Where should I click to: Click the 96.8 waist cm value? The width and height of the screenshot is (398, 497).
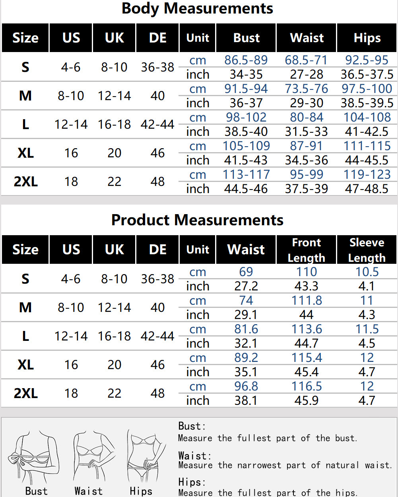[246, 387]
